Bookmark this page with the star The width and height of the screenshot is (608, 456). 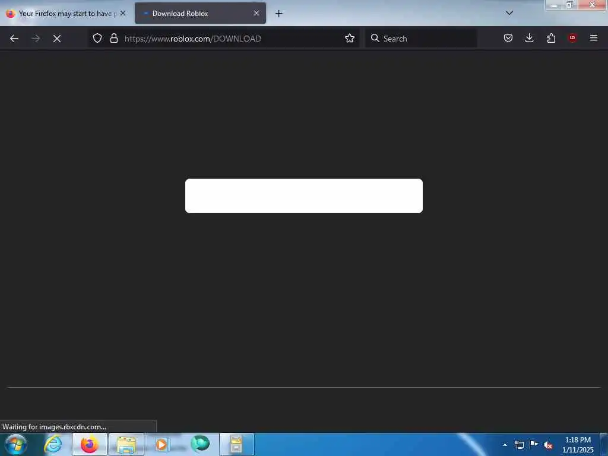tap(350, 38)
